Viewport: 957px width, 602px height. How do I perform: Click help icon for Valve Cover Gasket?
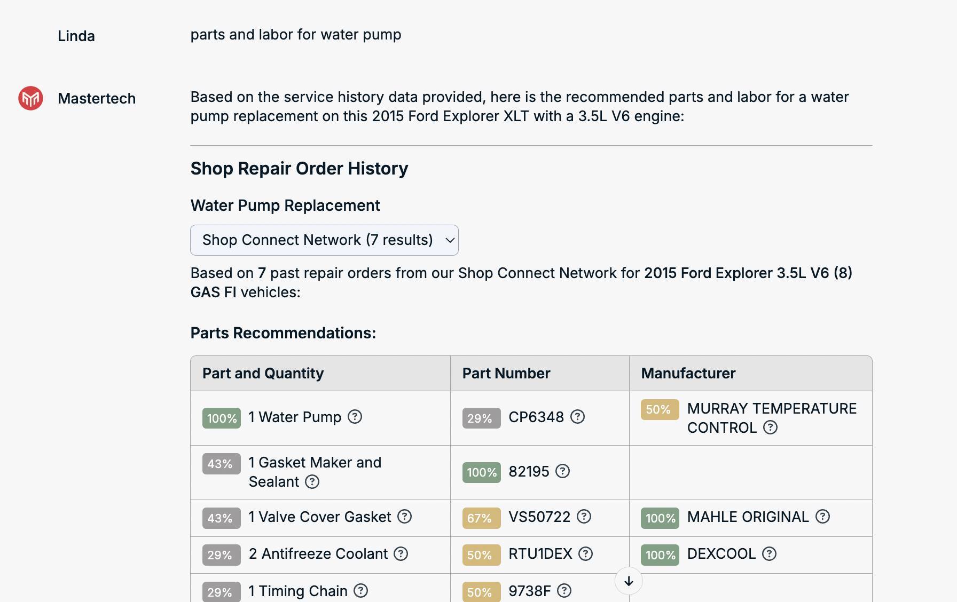(404, 516)
